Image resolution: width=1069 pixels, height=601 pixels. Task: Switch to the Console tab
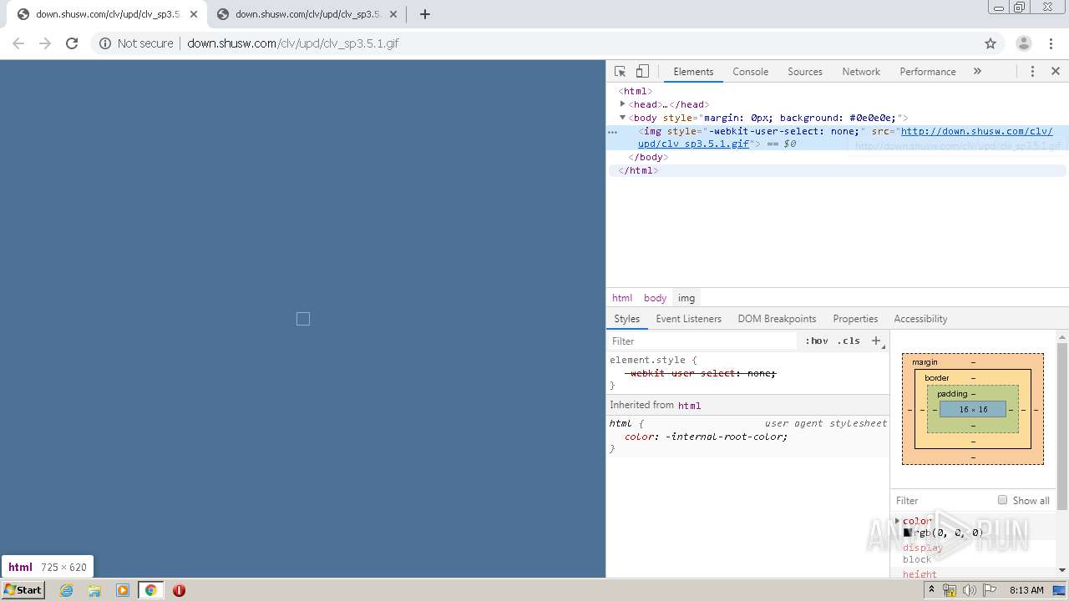click(x=750, y=72)
